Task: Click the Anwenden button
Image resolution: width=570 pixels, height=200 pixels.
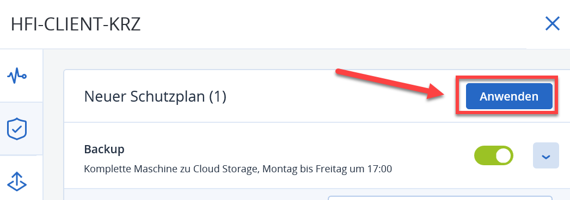Action: 509,97
